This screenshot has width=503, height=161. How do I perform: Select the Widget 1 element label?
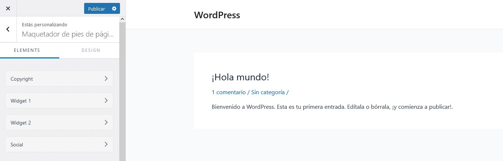click(x=20, y=101)
